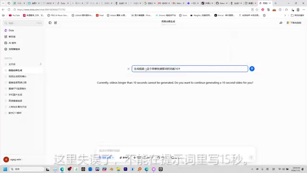The image size is (307, 173).
Task: Open the Weights bookmark
Action: pyautogui.click(x=201, y=15)
